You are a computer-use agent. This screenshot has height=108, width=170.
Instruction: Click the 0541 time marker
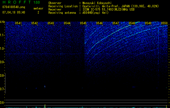(x=18, y=23)
